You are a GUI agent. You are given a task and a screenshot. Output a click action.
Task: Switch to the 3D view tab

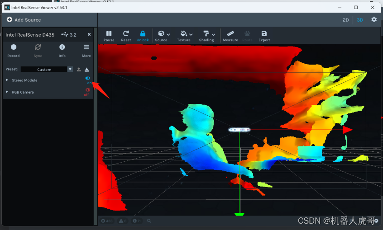(x=360, y=20)
